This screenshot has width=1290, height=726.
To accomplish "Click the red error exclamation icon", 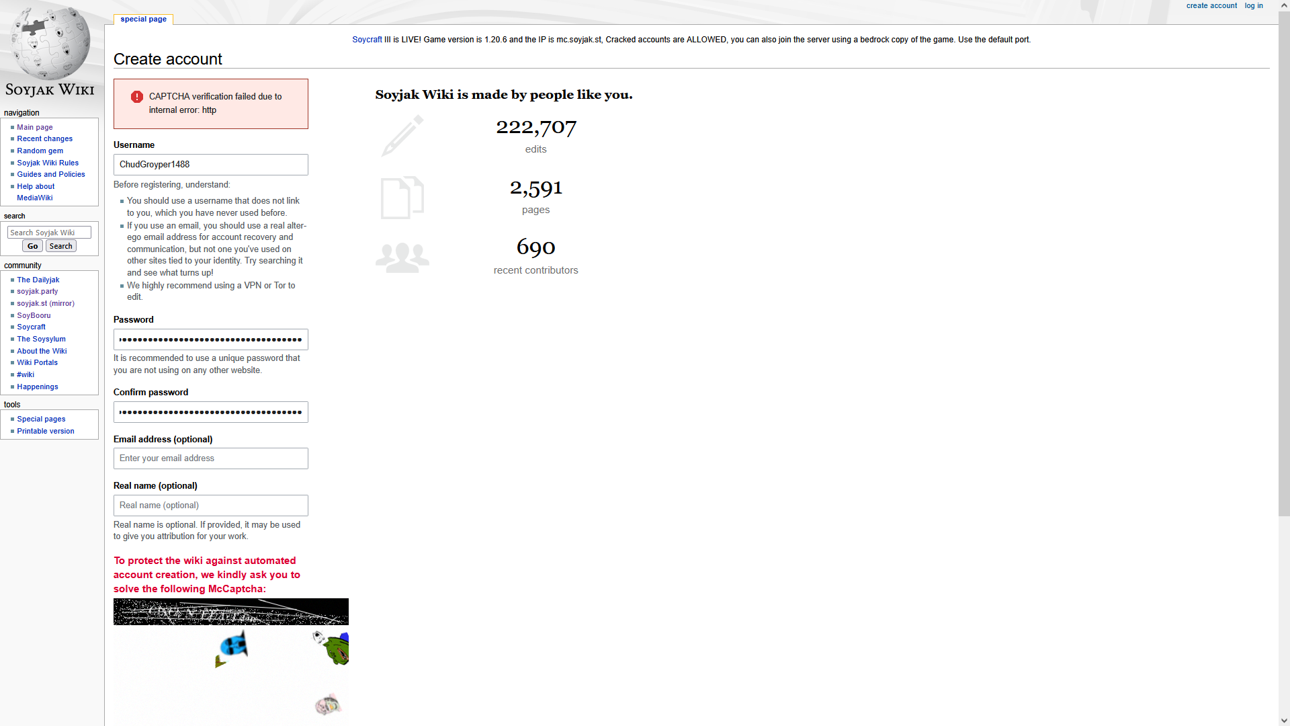I will coord(137,97).
